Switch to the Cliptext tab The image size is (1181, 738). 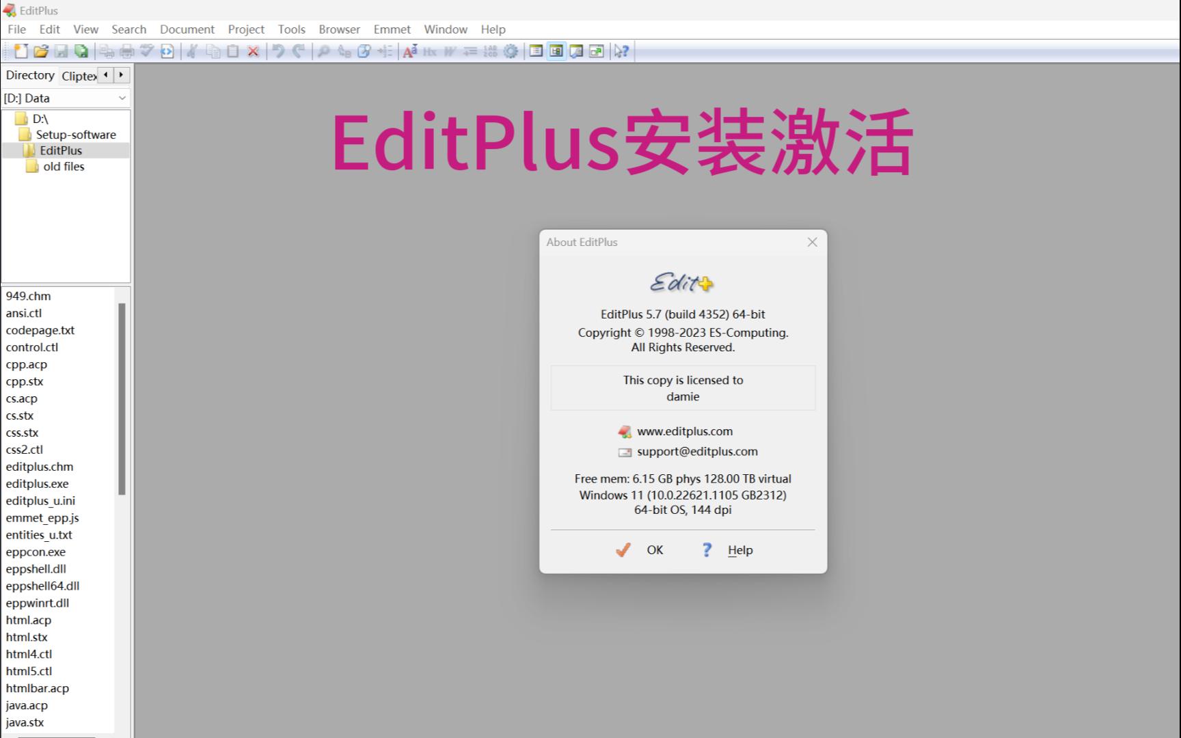click(79, 76)
